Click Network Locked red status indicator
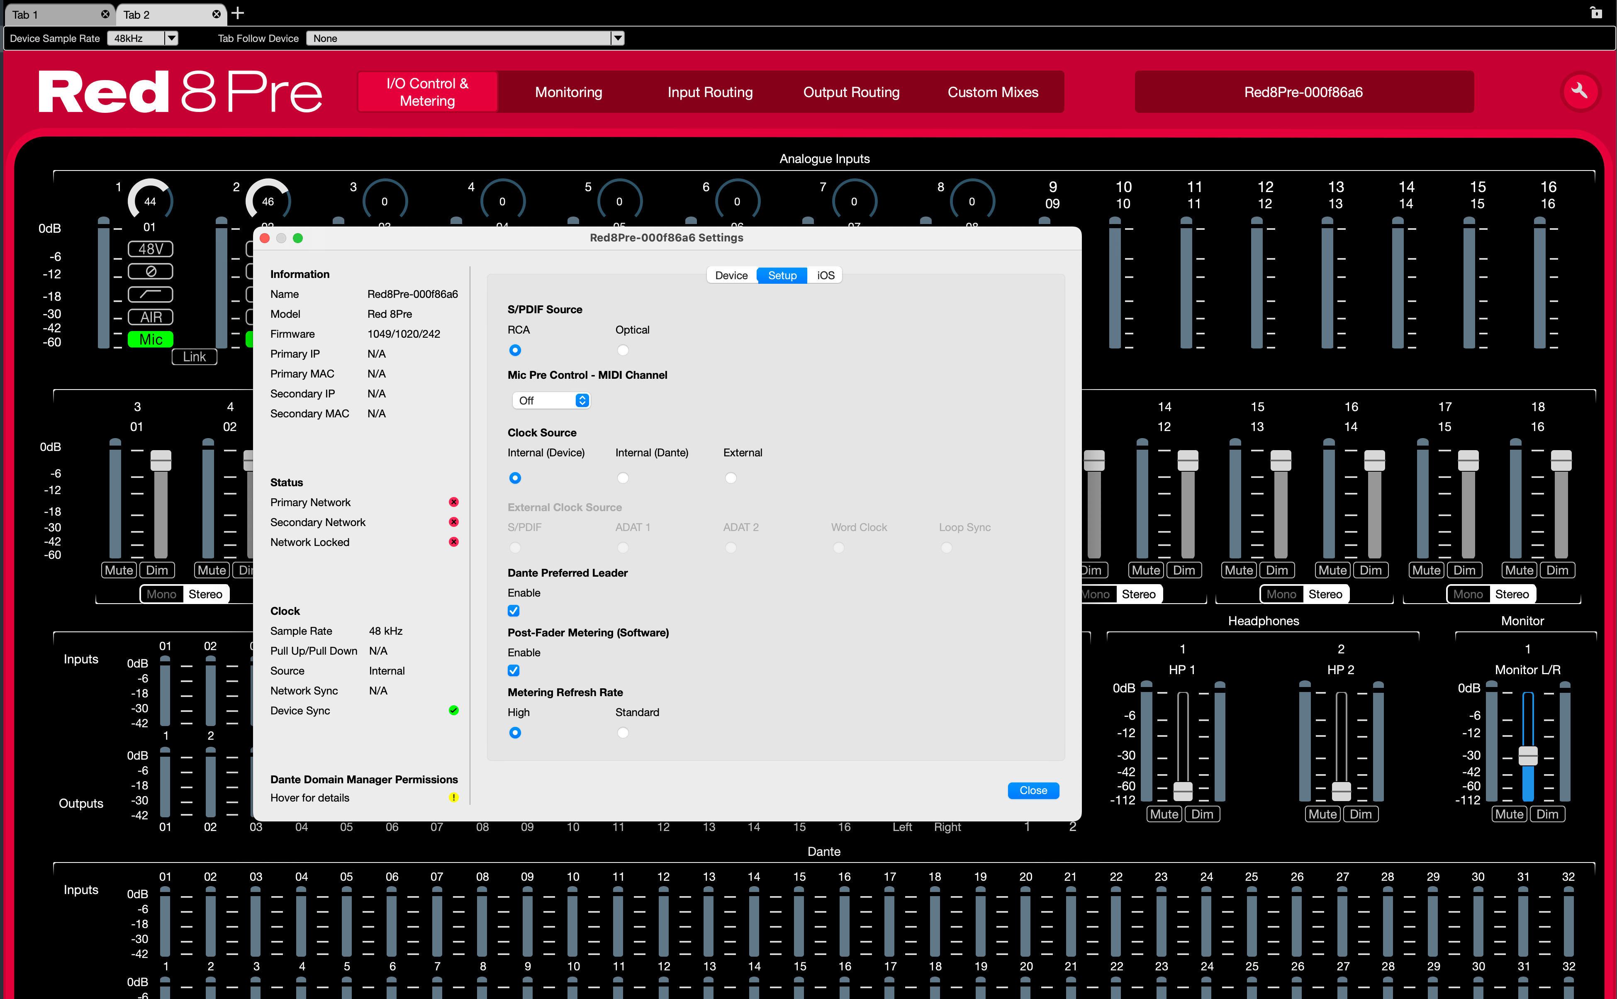The width and height of the screenshot is (1617, 999). coord(454,542)
